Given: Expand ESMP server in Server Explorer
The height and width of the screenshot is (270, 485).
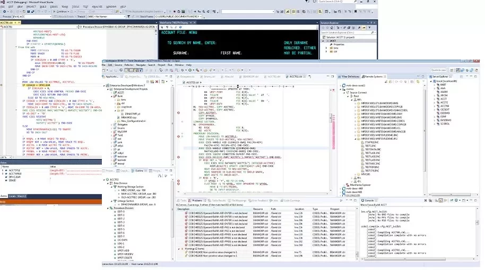Looking at the screenshot, I should pyautogui.click(x=435, y=117).
